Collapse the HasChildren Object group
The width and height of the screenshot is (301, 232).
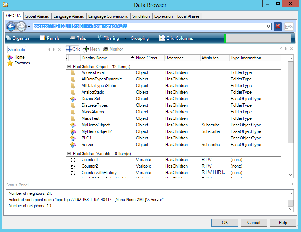(69, 66)
